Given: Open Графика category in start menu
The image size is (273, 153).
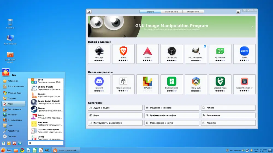Looking at the screenshot, I should coord(13,98).
